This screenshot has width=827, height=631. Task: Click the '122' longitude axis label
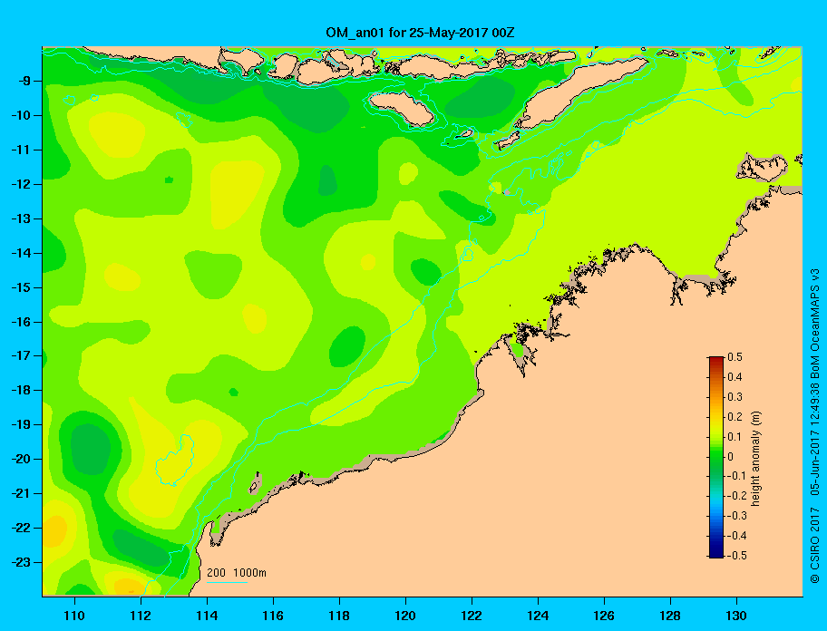472,616
